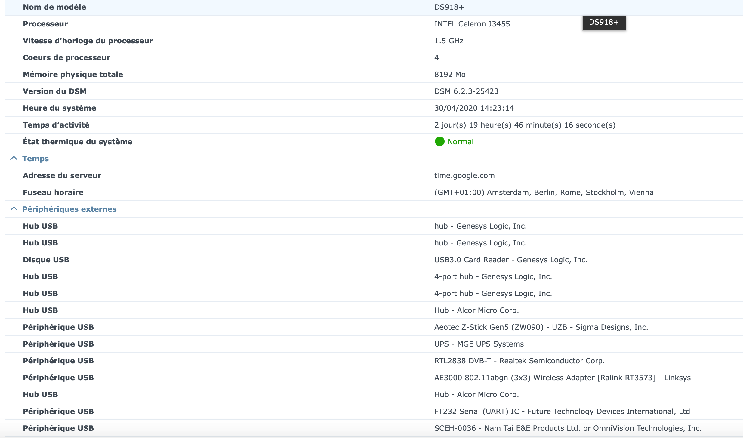The width and height of the screenshot is (743, 438).
Task: Collapse the Périphériques externes section chevron
Action: click(x=14, y=209)
